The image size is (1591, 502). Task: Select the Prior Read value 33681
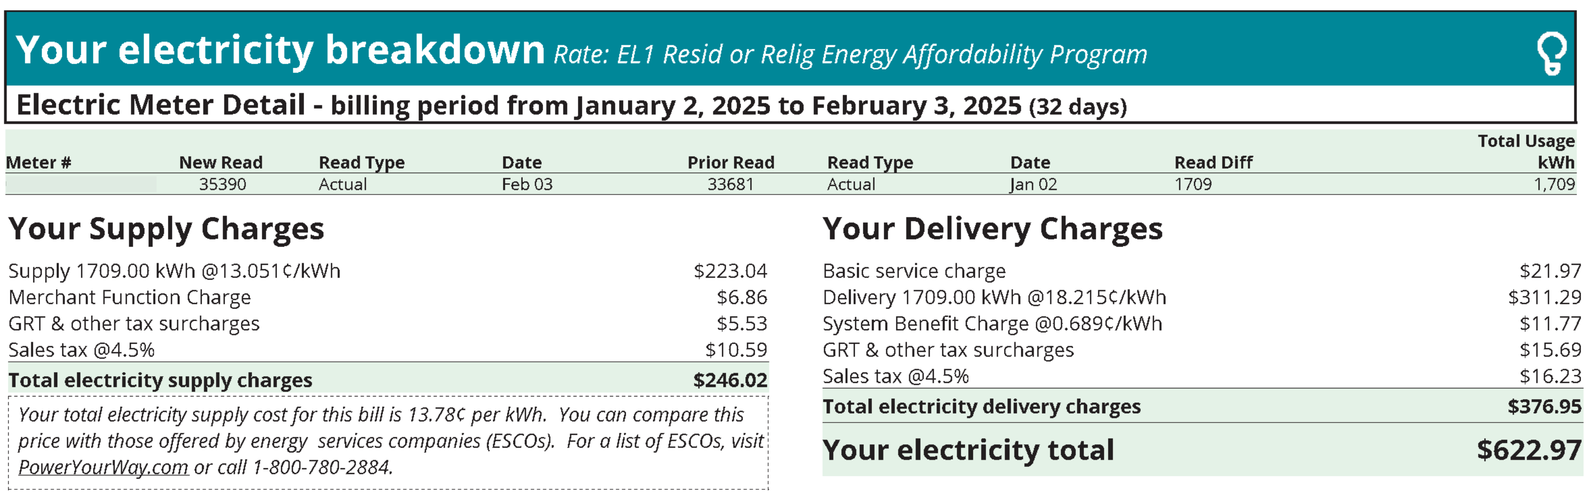coord(731,184)
